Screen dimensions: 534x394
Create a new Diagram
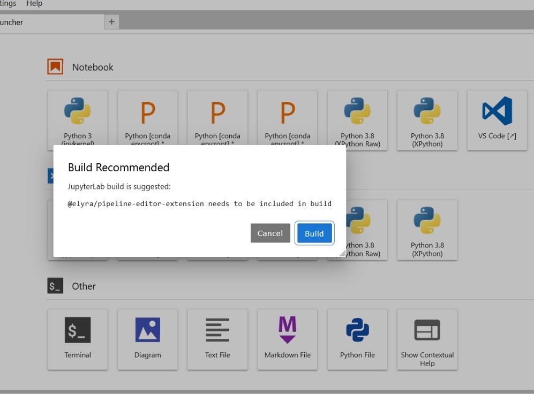tap(148, 338)
